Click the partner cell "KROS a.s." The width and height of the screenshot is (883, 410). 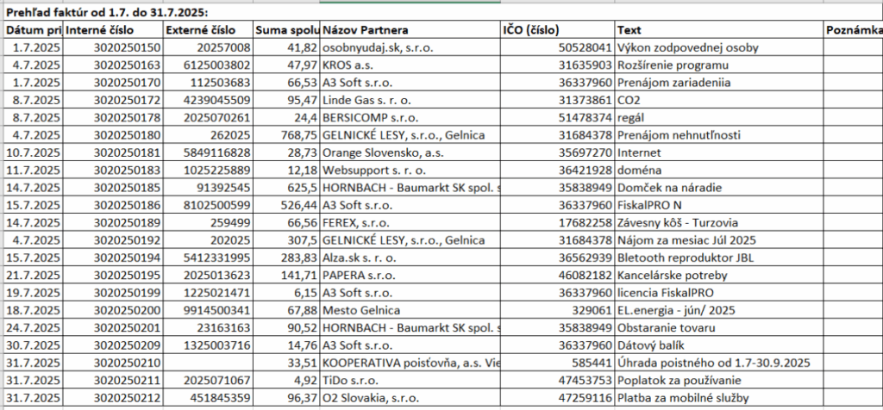[x=410, y=65]
